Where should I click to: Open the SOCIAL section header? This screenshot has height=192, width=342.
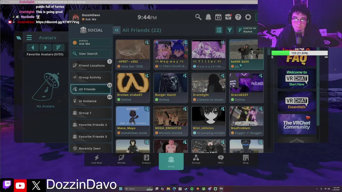click(91, 30)
